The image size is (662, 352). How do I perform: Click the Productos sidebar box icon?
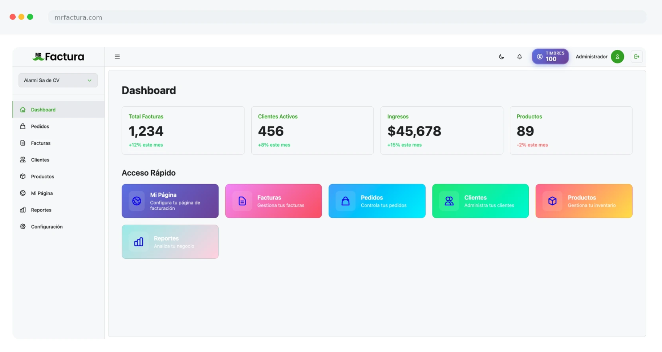click(x=23, y=176)
